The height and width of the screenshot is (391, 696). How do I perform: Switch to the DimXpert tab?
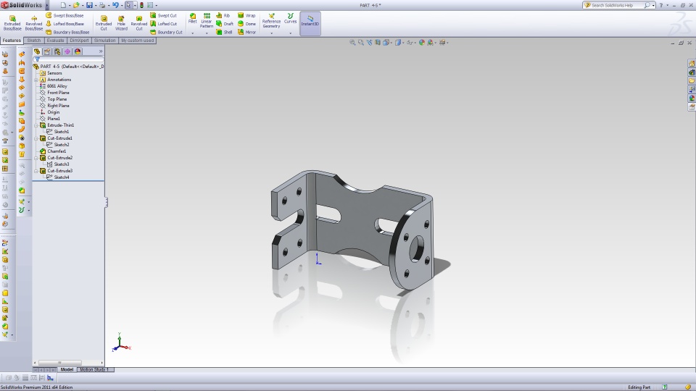80,41
